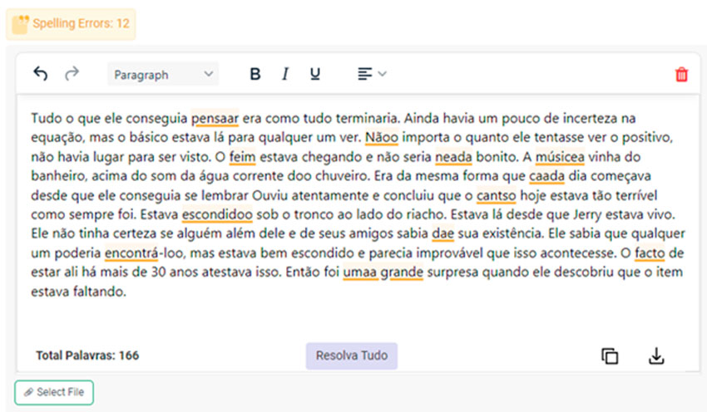Viewport: 707px width, 412px height.
Task: Click the misspelled word "músicea"
Action: (x=561, y=155)
